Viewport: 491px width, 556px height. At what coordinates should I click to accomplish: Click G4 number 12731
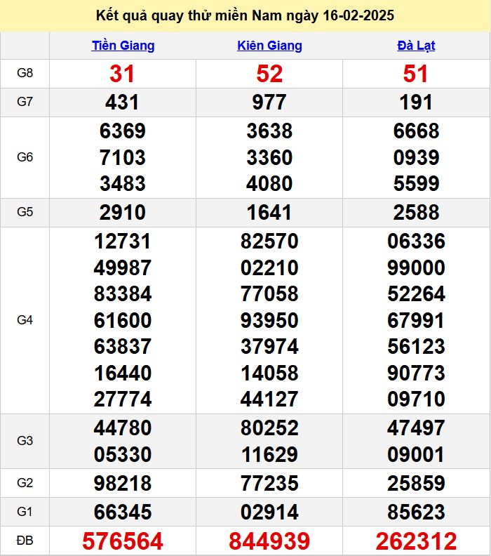[123, 241]
